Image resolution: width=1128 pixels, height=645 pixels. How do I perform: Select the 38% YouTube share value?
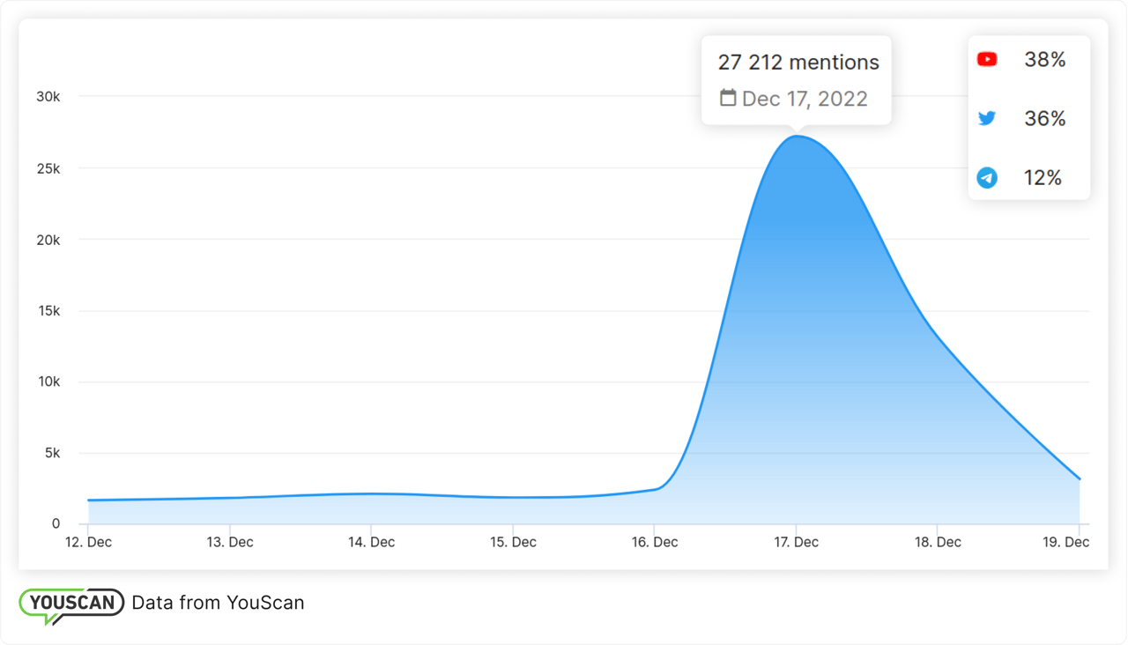(x=1044, y=60)
